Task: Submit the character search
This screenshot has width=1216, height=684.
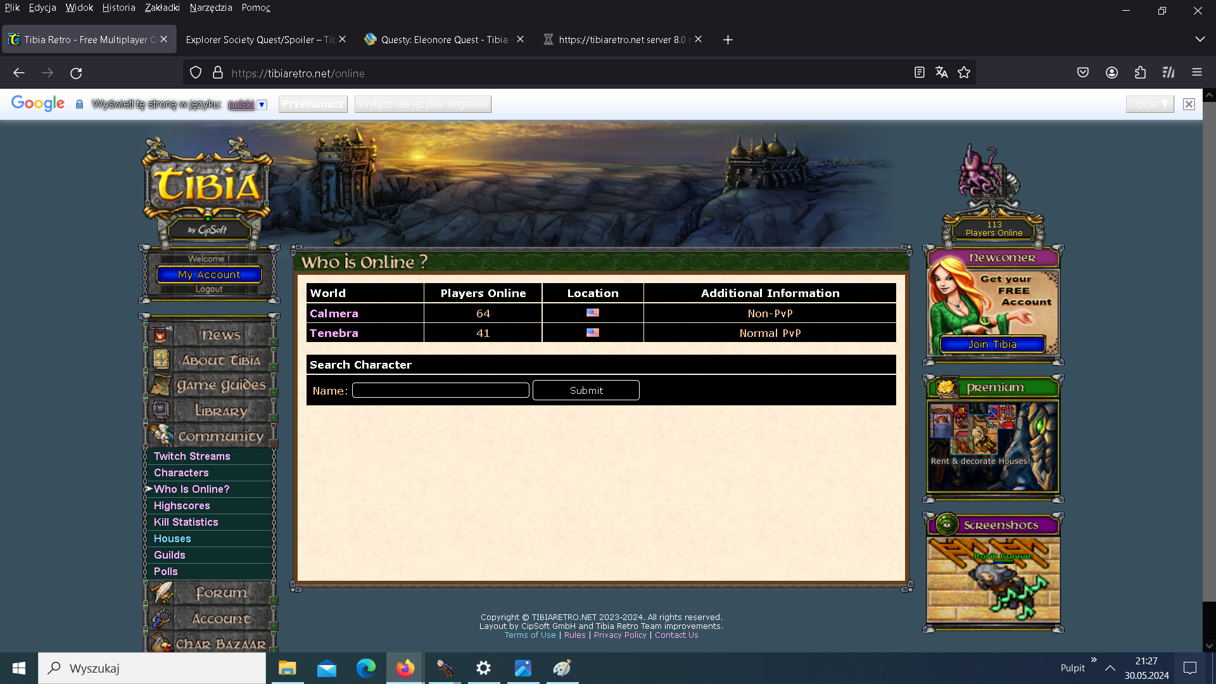Action: (586, 390)
